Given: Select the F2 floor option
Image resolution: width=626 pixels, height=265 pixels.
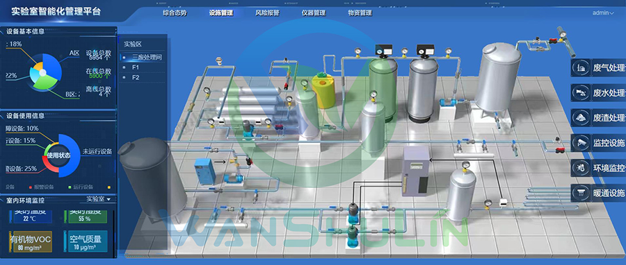Looking at the screenshot, I should pyautogui.click(x=136, y=77).
